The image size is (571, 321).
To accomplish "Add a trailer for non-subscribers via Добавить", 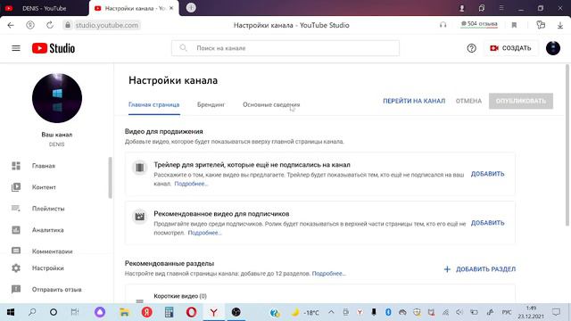I will [x=487, y=174].
